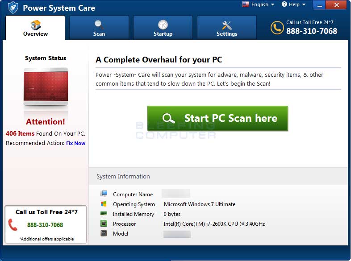The height and width of the screenshot is (261, 351).
Task: Click the Fix Now link
Action: click(75, 143)
